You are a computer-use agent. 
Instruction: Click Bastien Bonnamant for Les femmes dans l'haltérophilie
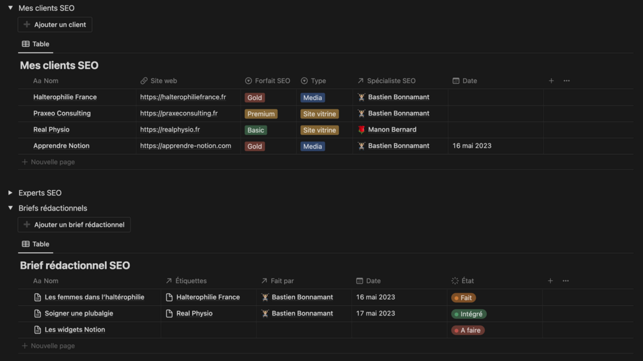click(297, 297)
